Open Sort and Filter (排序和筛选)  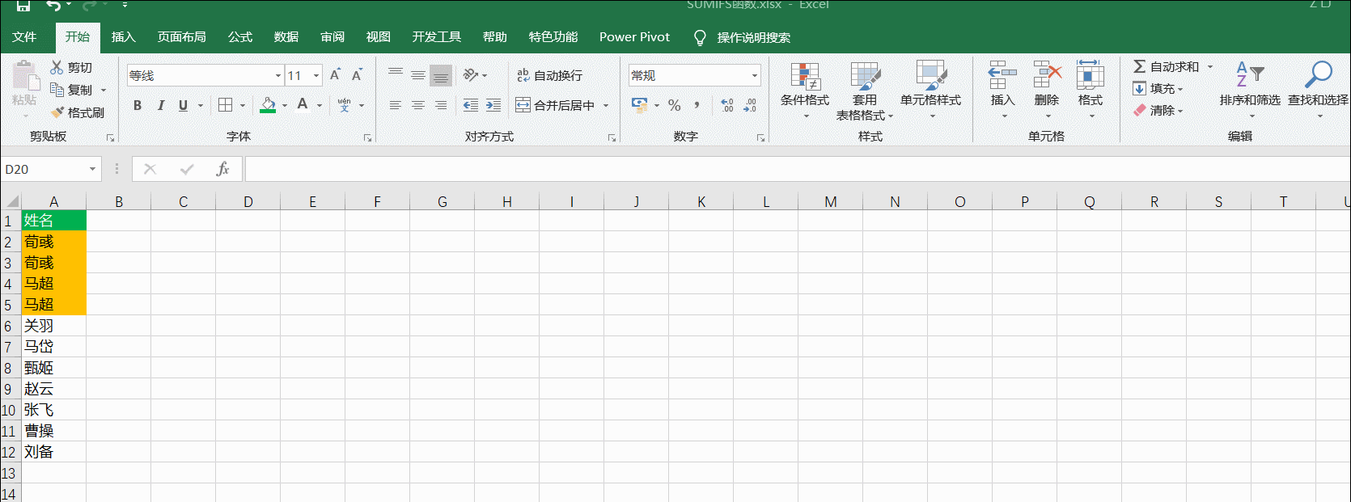tap(1251, 90)
